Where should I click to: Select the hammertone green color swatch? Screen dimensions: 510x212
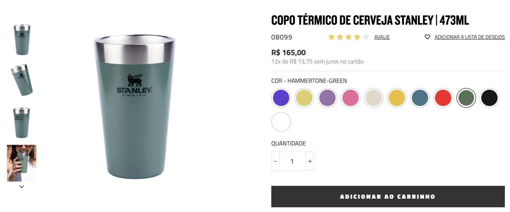pyautogui.click(x=466, y=98)
